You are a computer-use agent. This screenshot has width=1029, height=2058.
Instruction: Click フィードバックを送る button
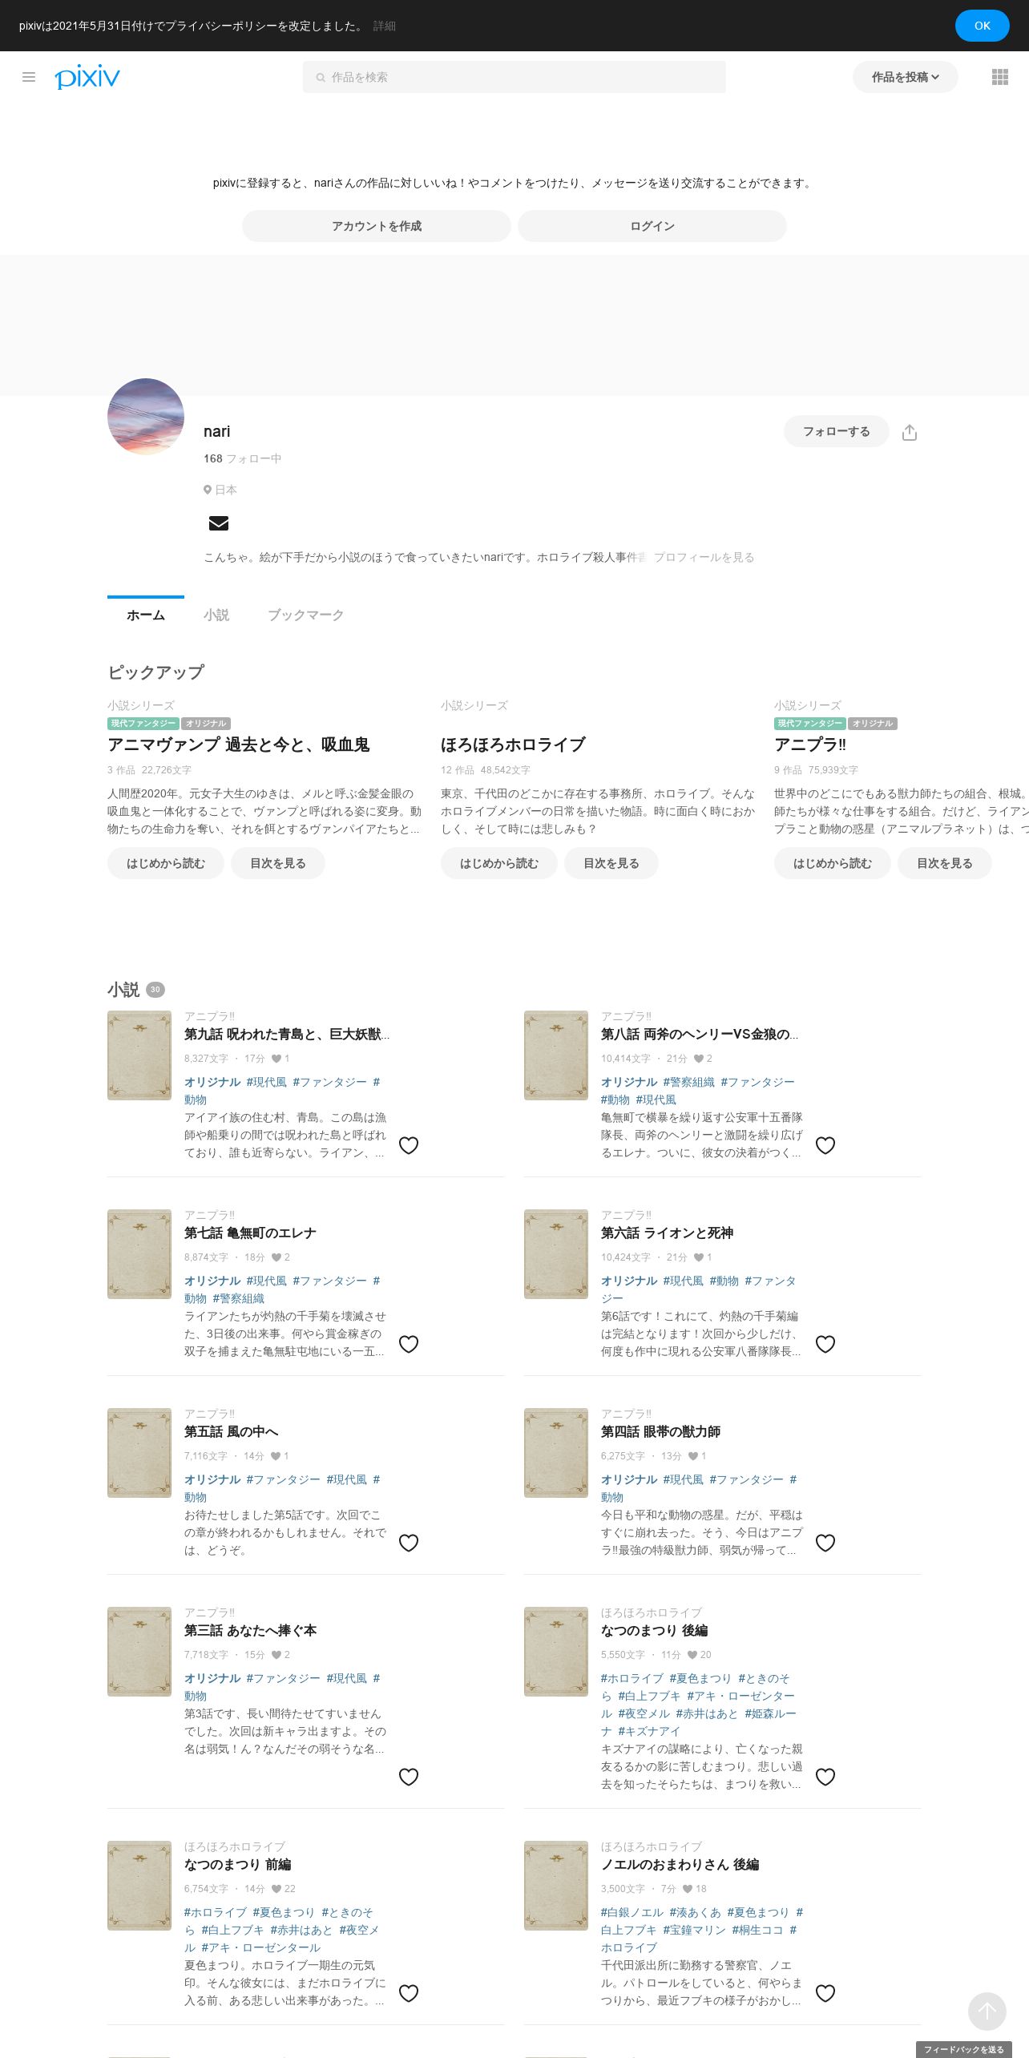click(x=964, y=2049)
